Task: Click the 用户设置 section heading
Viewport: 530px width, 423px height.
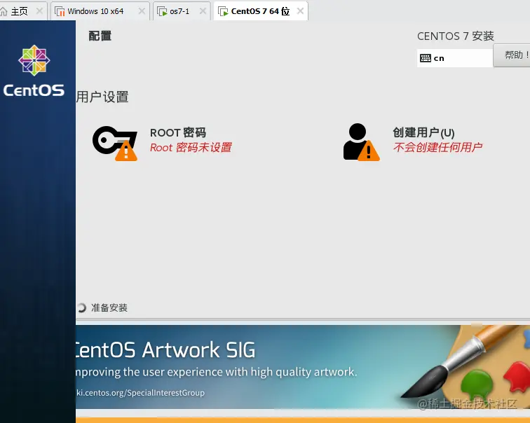Action: point(102,97)
